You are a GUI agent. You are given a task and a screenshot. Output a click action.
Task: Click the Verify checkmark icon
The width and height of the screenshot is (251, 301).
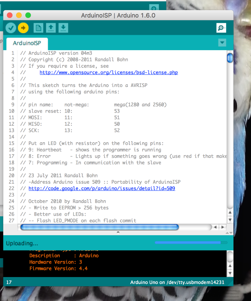coord(11,28)
